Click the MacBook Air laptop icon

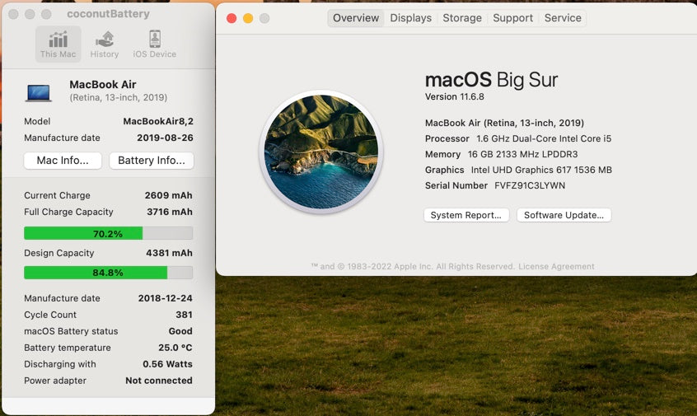(39, 92)
